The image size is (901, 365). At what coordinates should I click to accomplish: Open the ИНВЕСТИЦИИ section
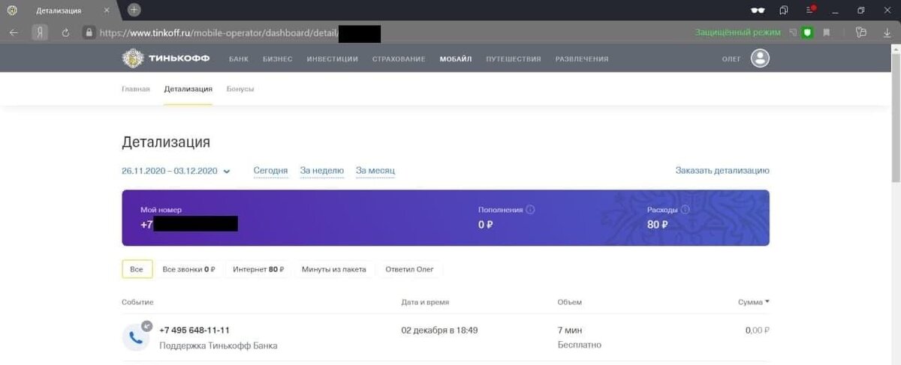[332, 58]
